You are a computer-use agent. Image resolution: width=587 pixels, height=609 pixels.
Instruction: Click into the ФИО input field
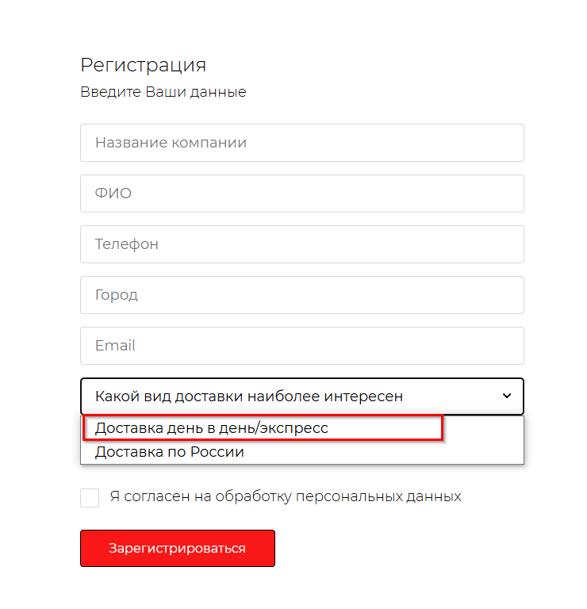(x=301, y=193)
